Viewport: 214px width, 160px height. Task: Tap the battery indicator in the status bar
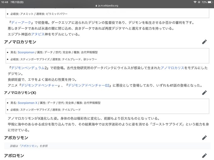(210, 2)
